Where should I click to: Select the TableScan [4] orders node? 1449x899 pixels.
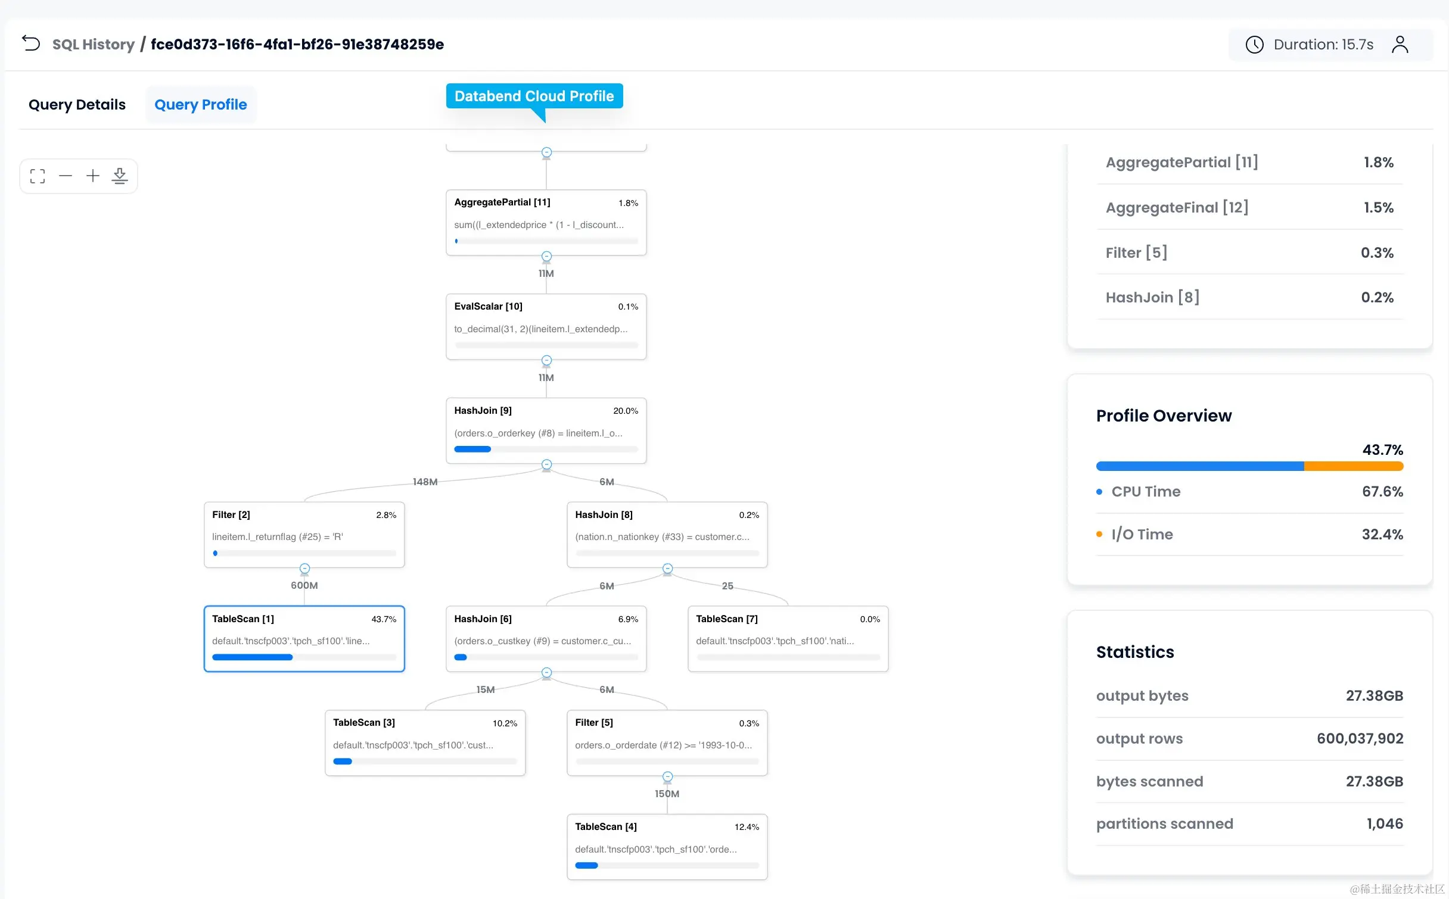coord(667,847)
